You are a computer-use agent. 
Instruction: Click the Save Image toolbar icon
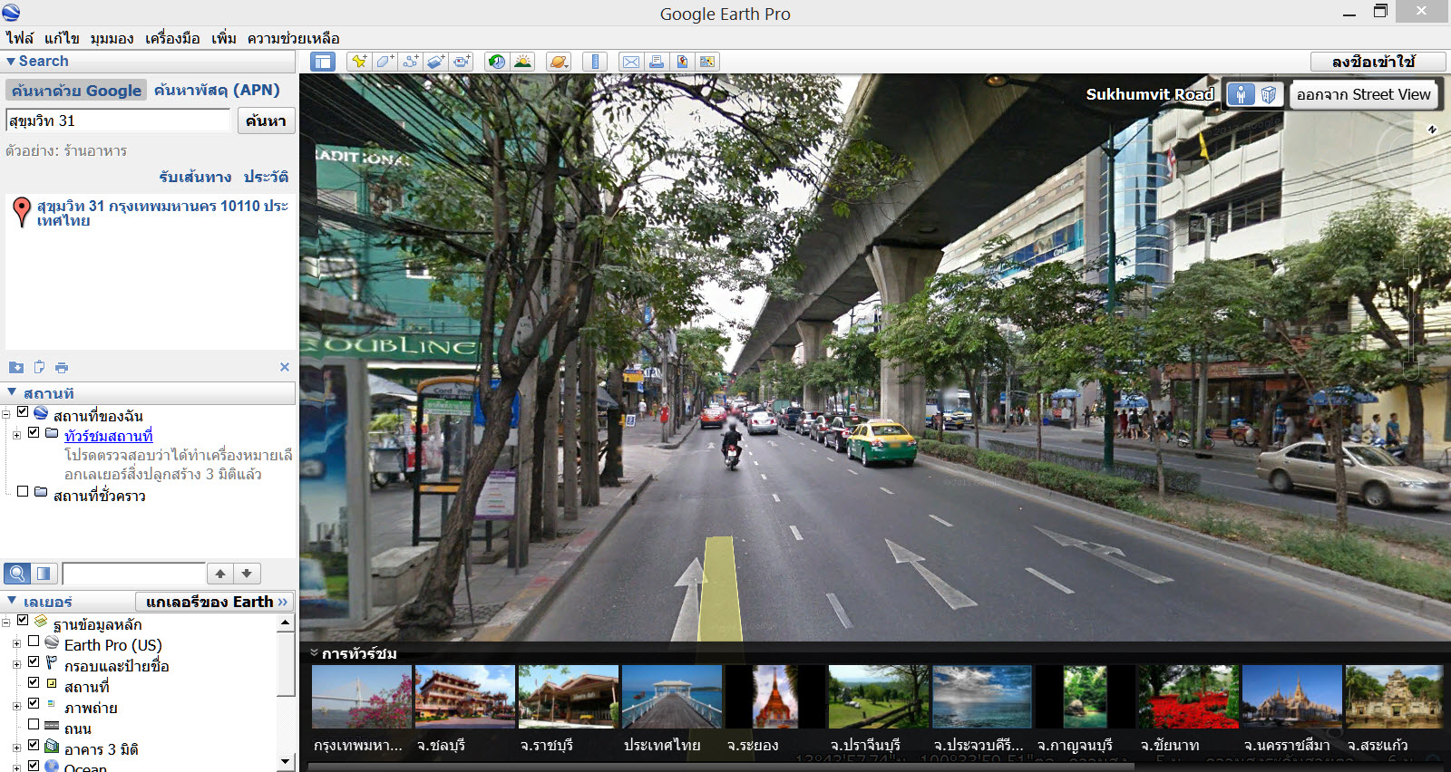click(682, 62)
